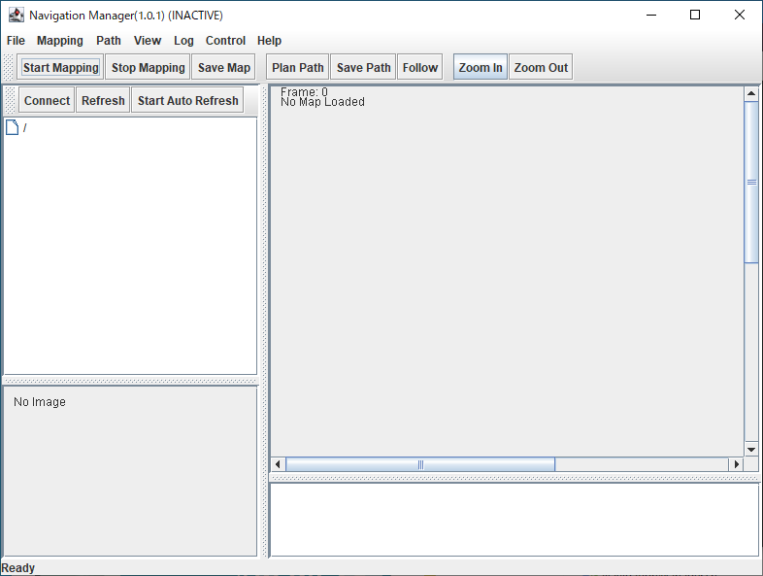Toggle Start Auto Refresh

pyautogui.click(x=187, y=101)
